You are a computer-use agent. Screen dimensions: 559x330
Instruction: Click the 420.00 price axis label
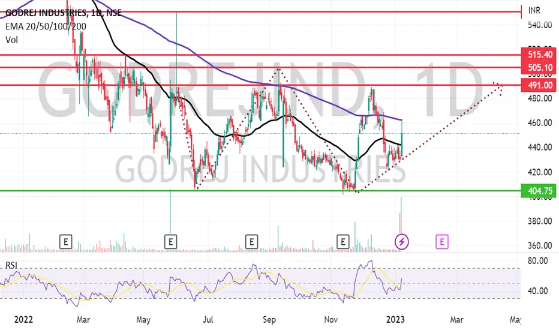point(540,172)
